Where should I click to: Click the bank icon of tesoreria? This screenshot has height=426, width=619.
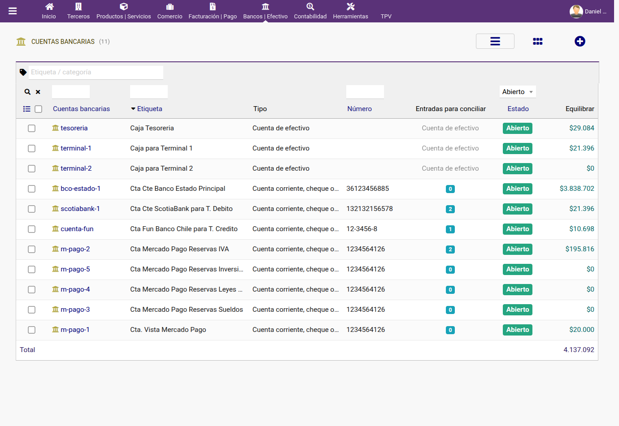55,128
